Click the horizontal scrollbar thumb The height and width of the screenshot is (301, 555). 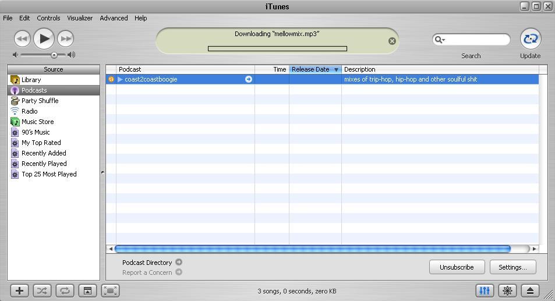(x=313, y=249)
